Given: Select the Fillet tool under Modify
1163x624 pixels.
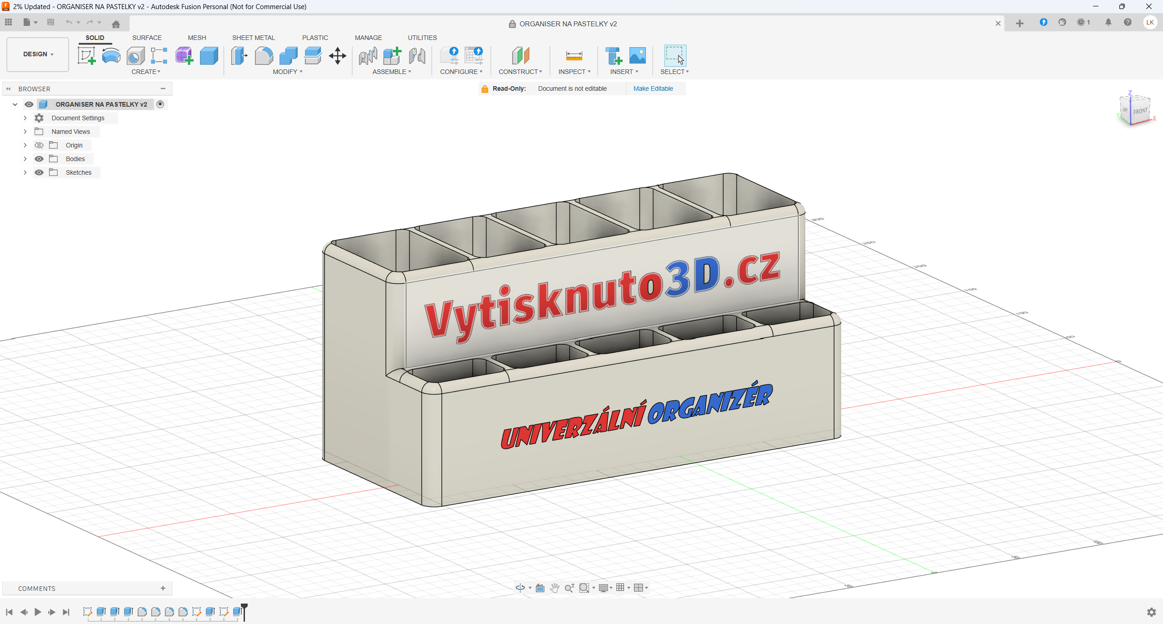Looking at the screenshot, I should coord(264,55).
